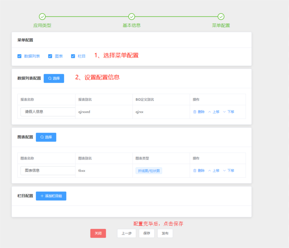This screenshot has height=248, width=289.
Task: Click the 保存 button
Action: point(147,233)
